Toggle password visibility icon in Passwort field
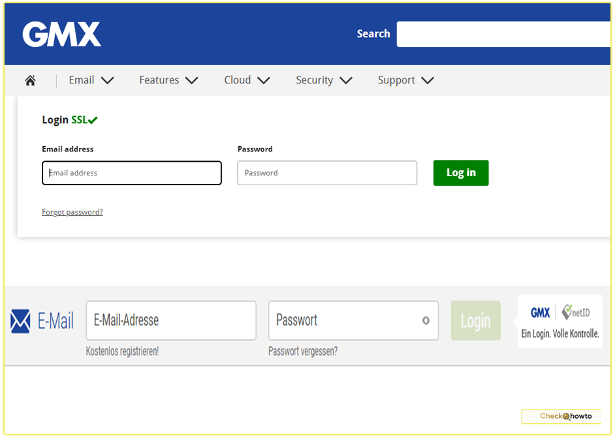This screenshot has width=615, height=437. [x=426, y=321]
